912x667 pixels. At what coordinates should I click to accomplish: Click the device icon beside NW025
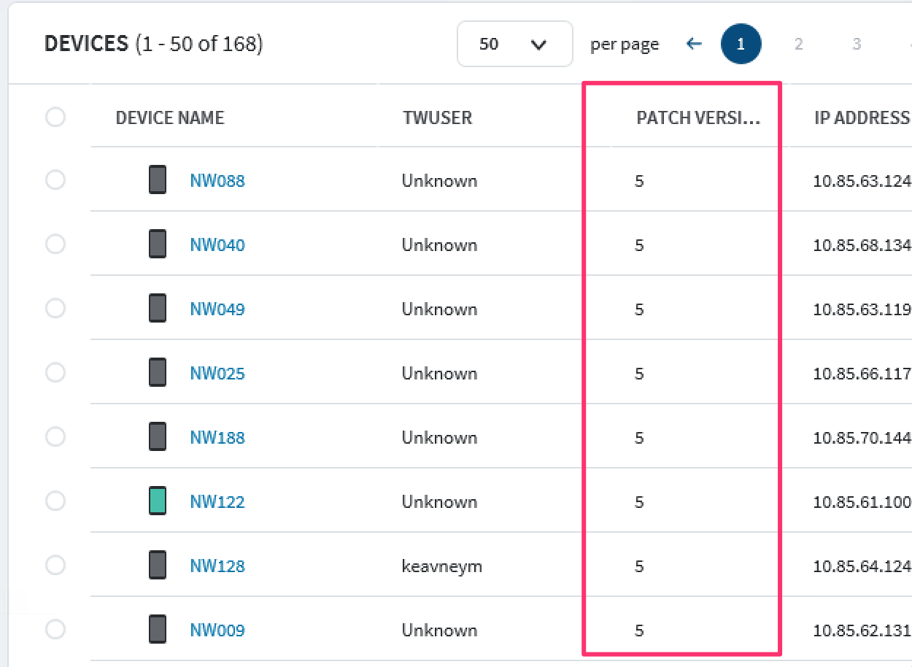click(158, 372)
